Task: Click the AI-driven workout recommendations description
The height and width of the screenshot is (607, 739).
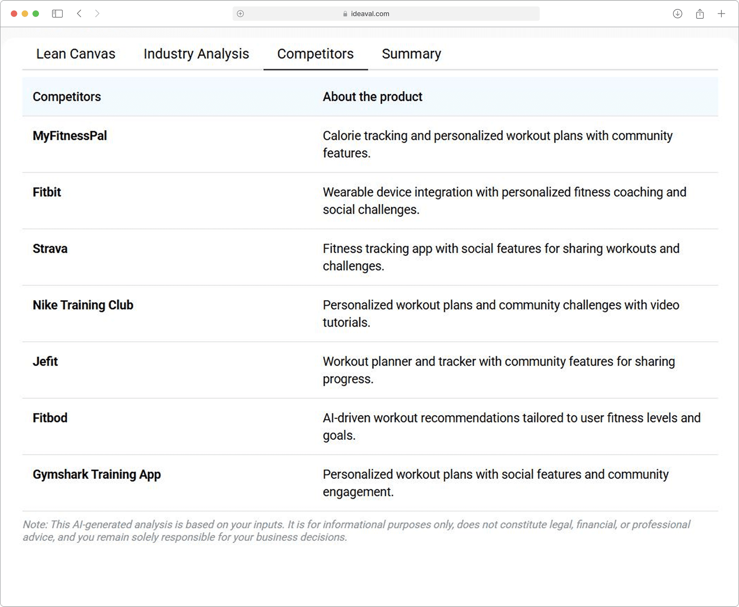Action: [x=512, y=426]
